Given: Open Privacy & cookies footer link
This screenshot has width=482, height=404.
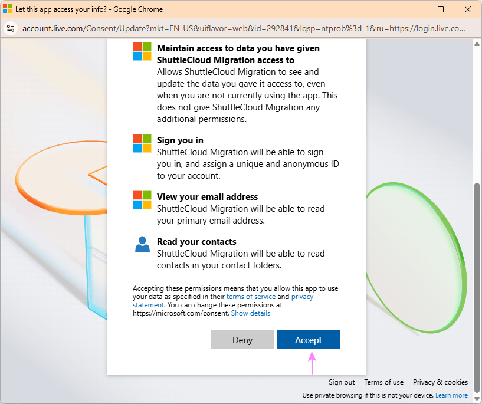Looking at the screenshot, I should tap(440, 382).
